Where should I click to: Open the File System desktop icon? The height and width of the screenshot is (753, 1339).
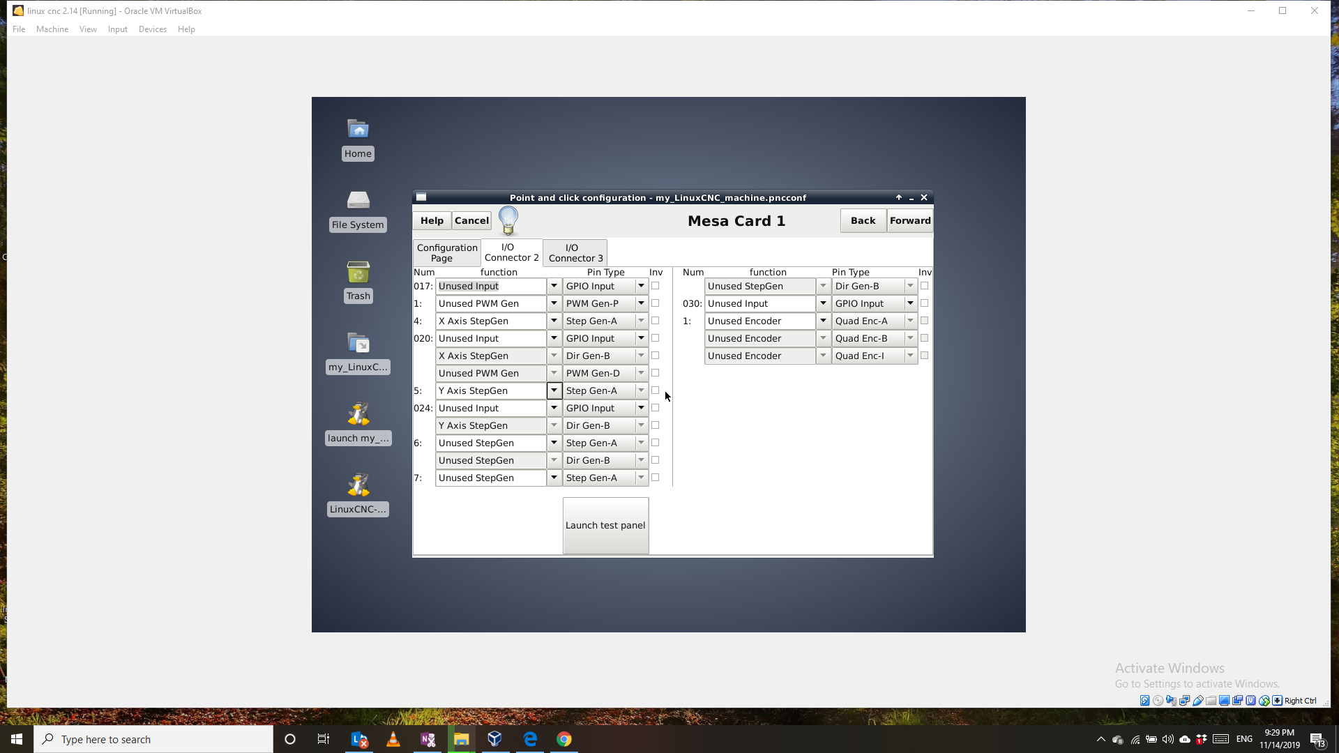pos(358,210)
